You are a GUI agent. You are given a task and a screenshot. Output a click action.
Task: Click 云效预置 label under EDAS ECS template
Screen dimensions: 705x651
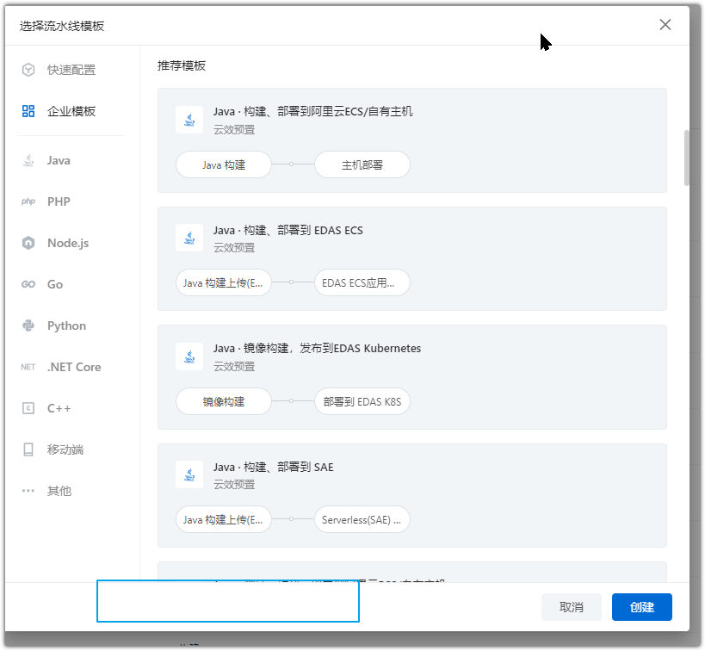(x=234, y=248)
